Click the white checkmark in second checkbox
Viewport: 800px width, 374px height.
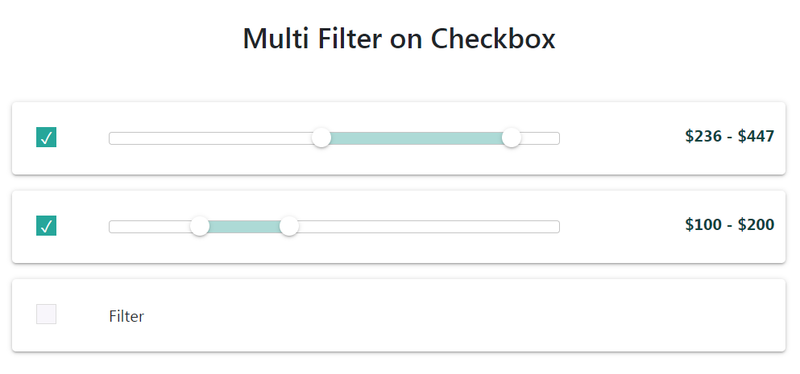47,226
